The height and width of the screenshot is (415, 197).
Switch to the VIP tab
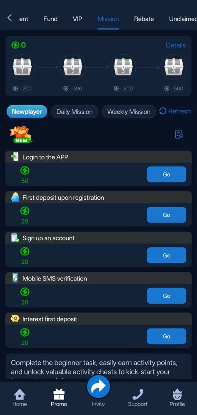coord(77,19)
